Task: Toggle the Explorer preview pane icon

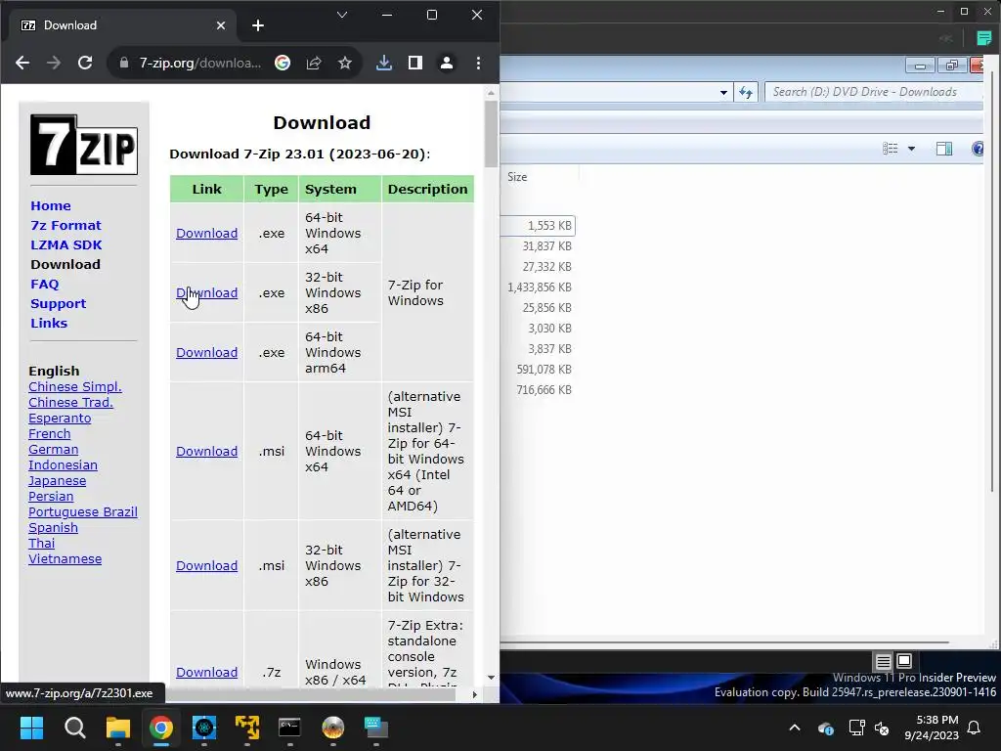Action: pyautogui.click(x=944, y=149)
